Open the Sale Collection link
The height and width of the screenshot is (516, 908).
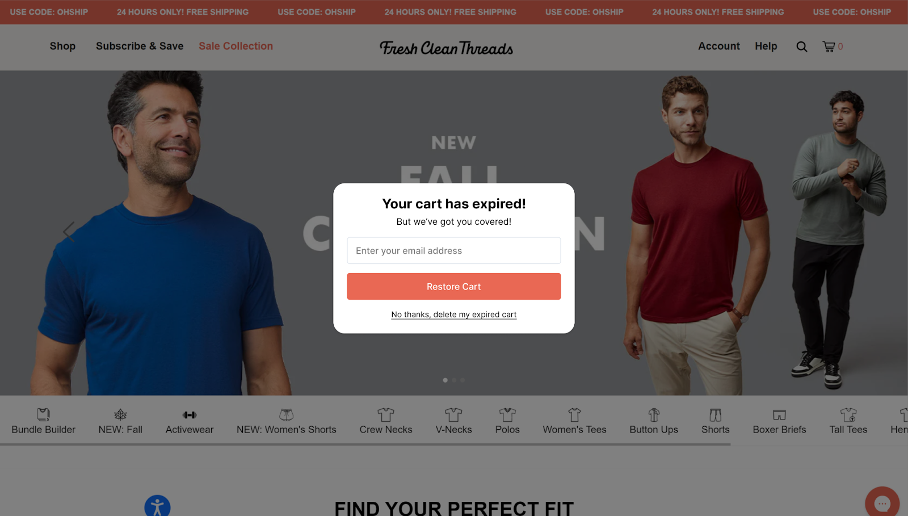[x=236, y=46]
